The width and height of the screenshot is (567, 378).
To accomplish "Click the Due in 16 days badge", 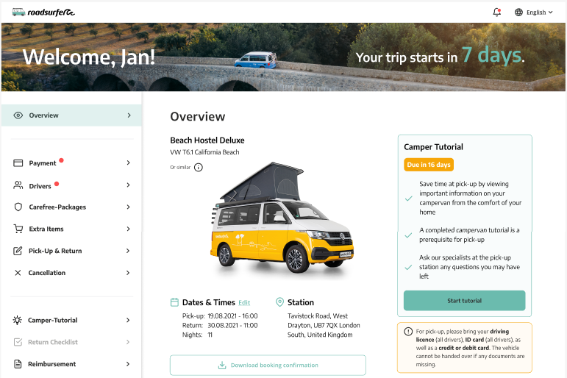I will pyautogui.click(x=429, y=165).
